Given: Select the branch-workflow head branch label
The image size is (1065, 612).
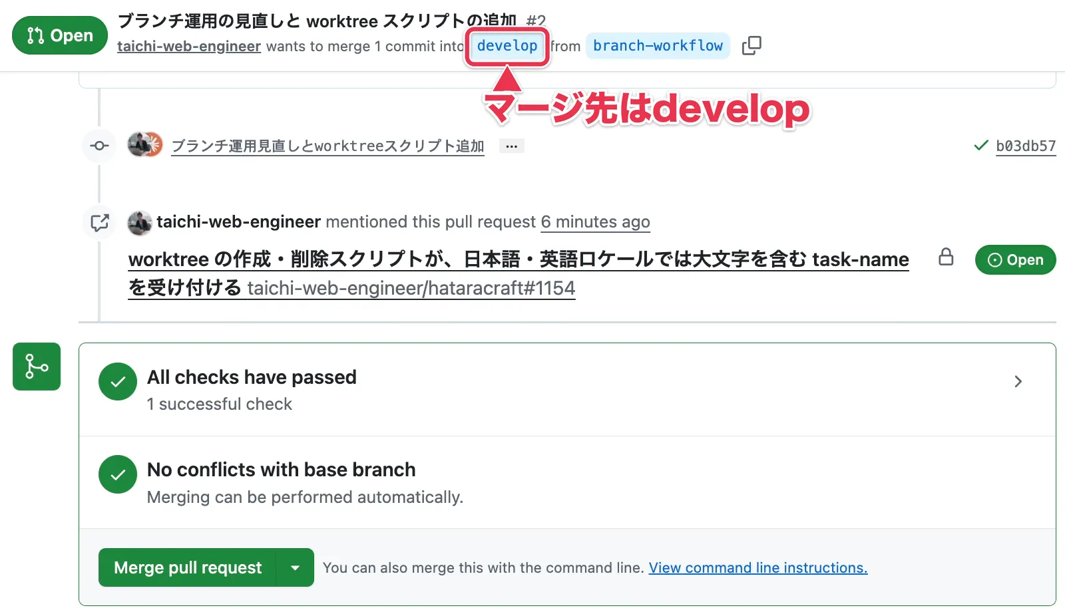Looking at the screenshot, I should tap(658, 46).
